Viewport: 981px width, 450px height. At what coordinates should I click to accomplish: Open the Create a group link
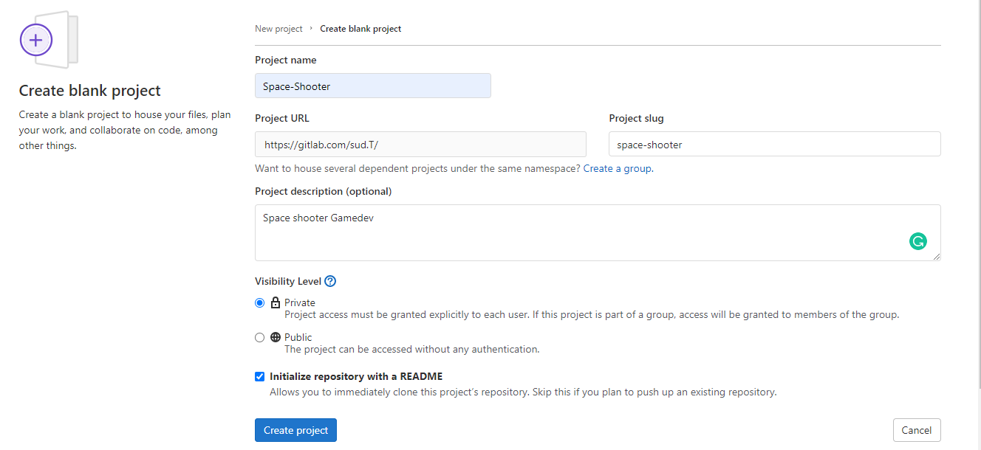pos(617,168)
